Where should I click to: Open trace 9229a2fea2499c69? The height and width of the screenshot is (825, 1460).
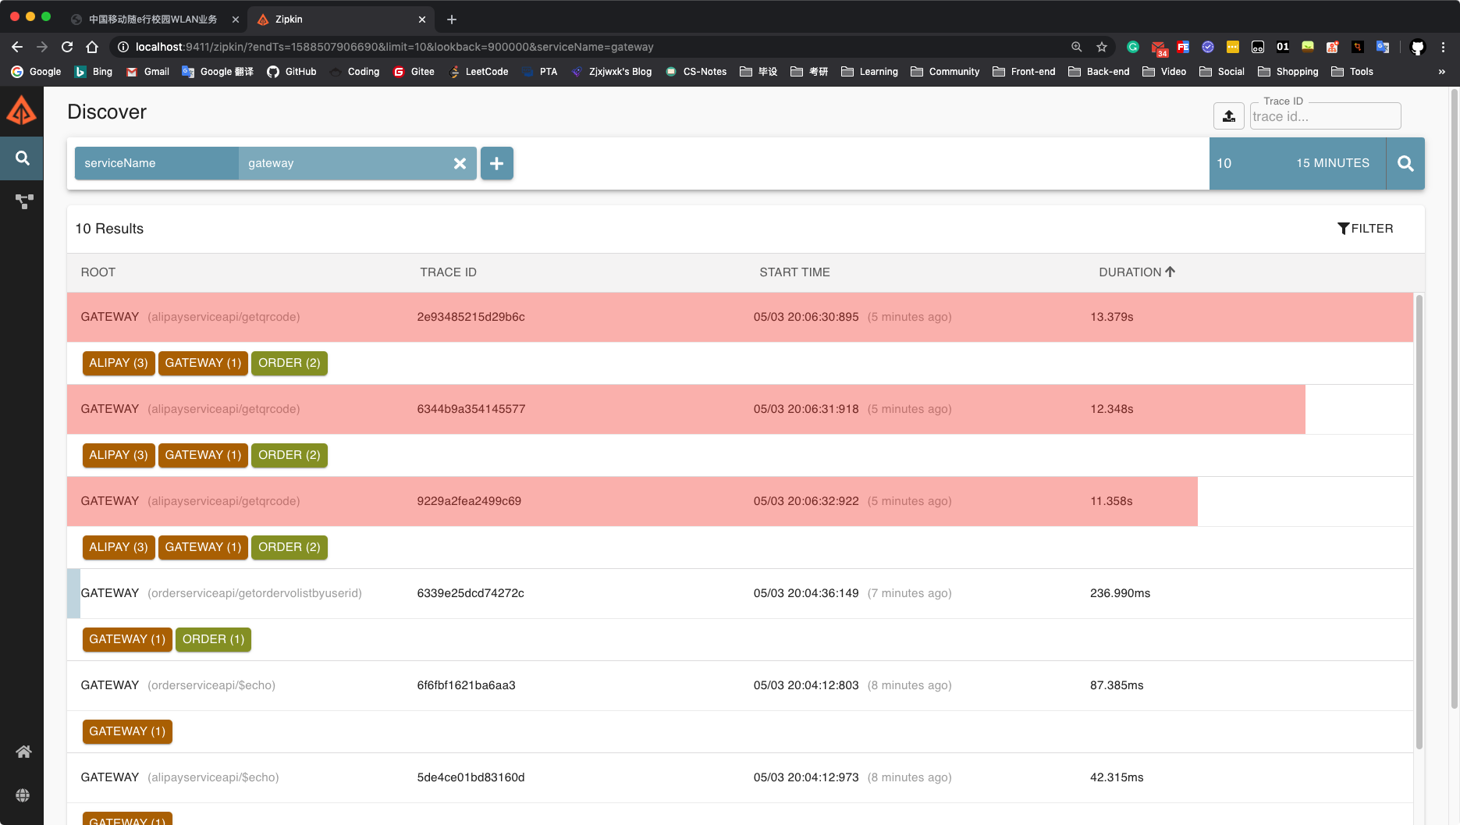tap(740, 501)
